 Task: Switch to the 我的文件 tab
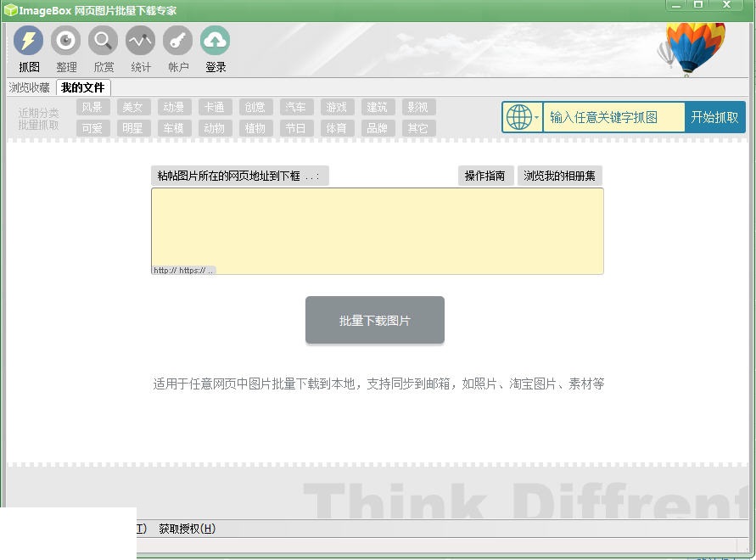pos(81,87)
